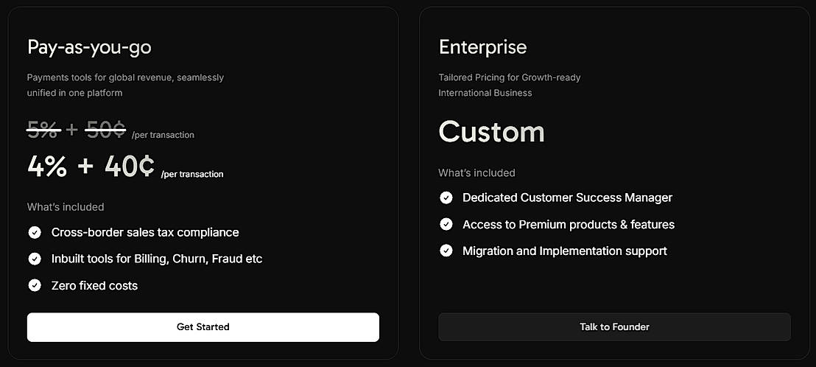
Task: Select the struck-through 5% old price
Action: coord(43,130)
